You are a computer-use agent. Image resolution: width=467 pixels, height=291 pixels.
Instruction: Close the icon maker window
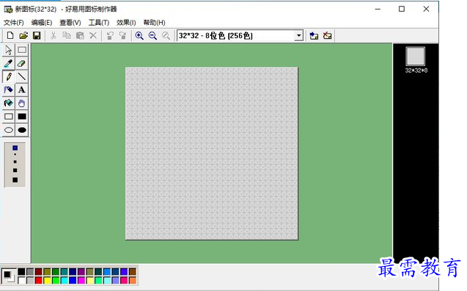[426, 9]
